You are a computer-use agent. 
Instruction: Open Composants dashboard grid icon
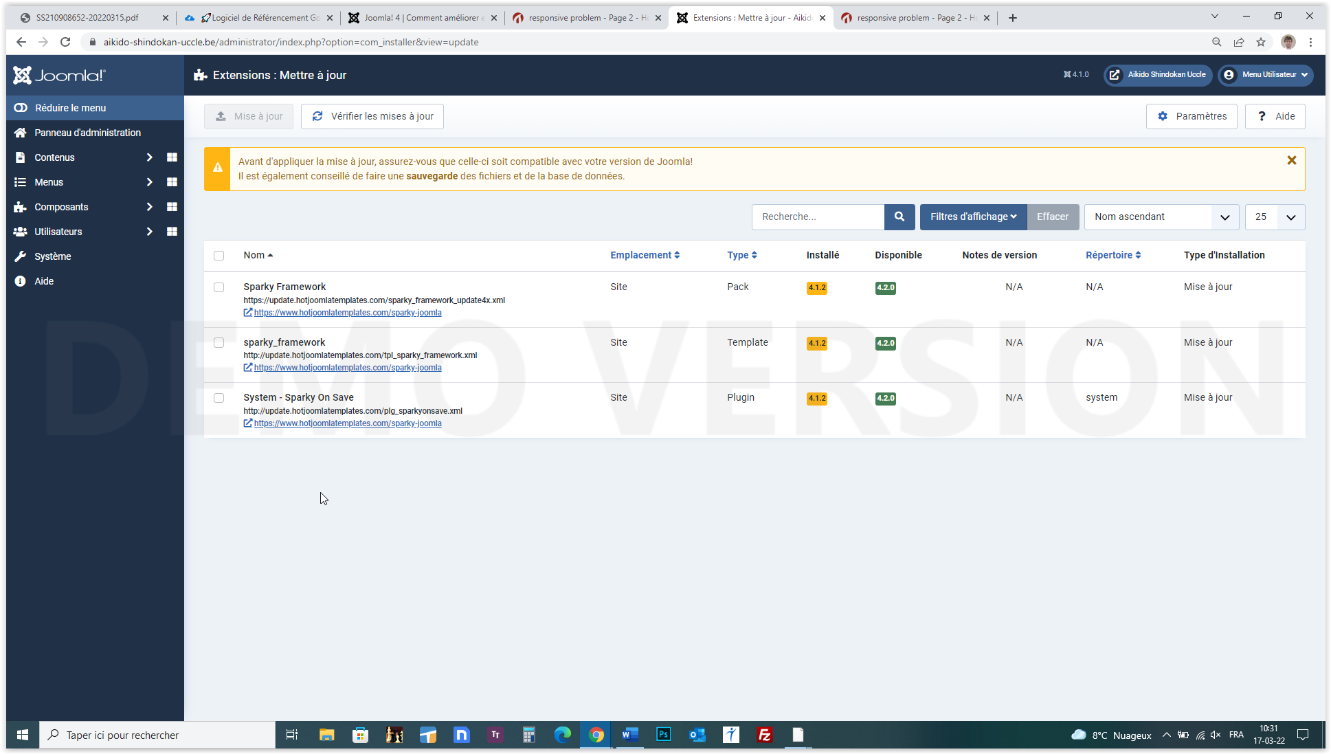(172, 207)
